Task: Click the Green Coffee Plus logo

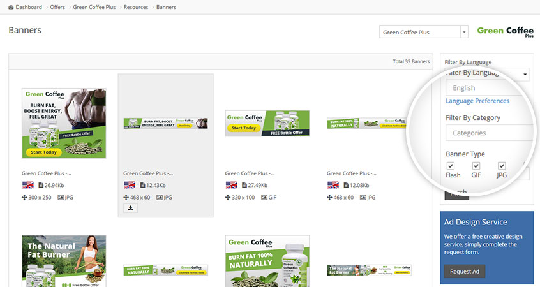Action: point(506,32)
